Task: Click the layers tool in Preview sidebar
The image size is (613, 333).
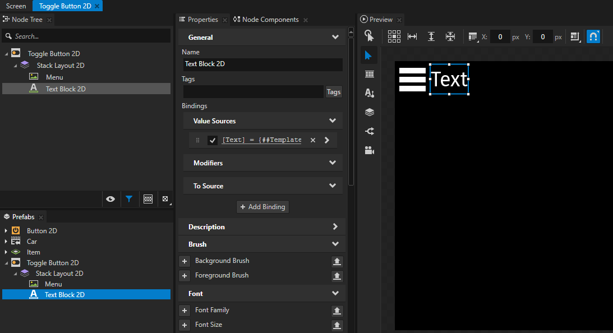Action: (369, 112)
